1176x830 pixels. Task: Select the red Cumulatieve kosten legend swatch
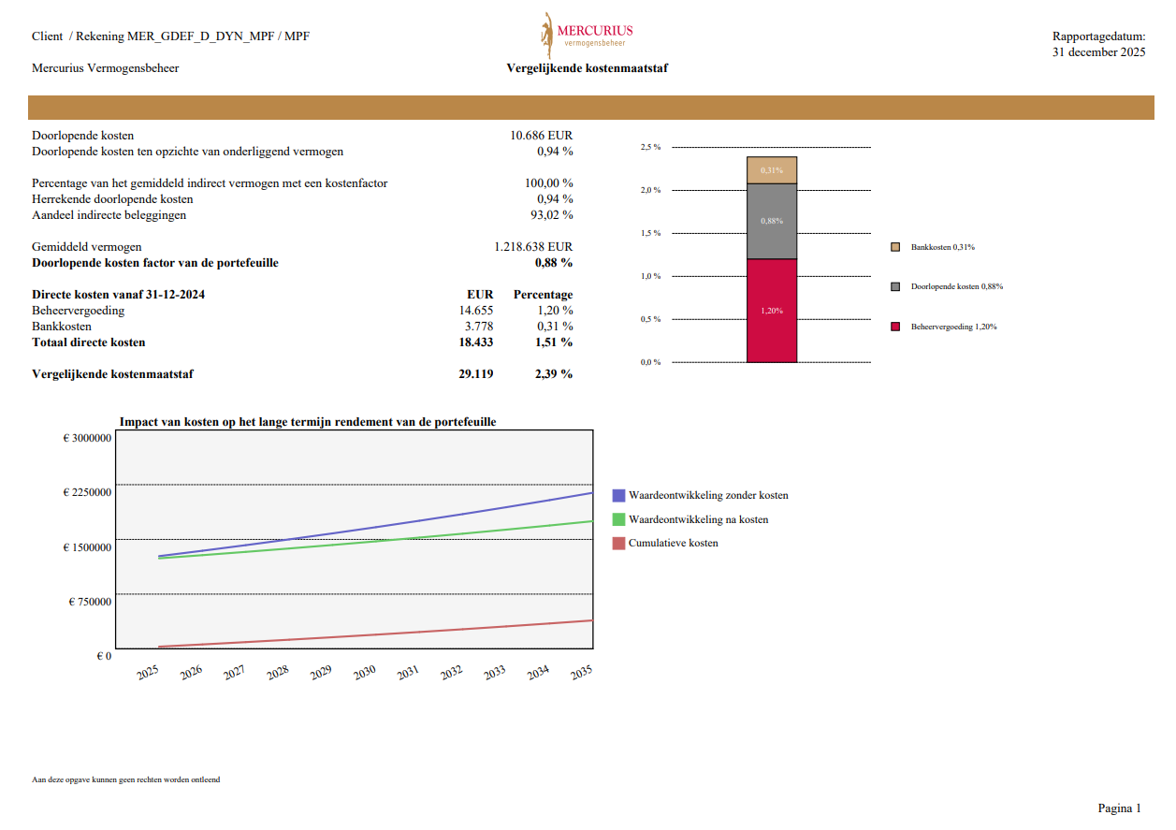coord(618,543)
